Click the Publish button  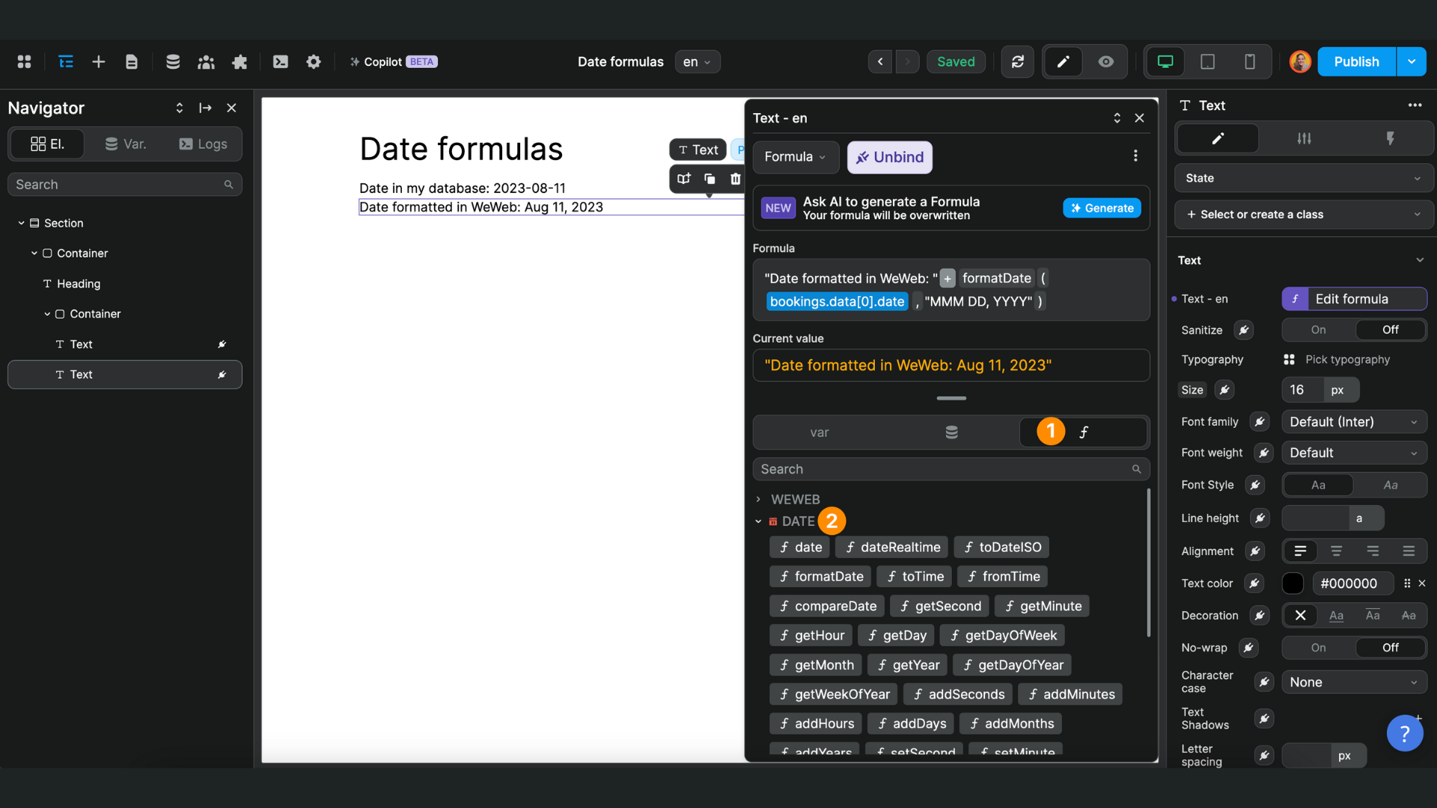(1357, 61)
